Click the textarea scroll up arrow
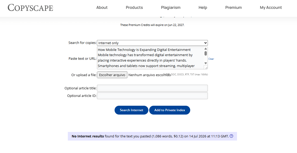 click(x=206, y=49)
